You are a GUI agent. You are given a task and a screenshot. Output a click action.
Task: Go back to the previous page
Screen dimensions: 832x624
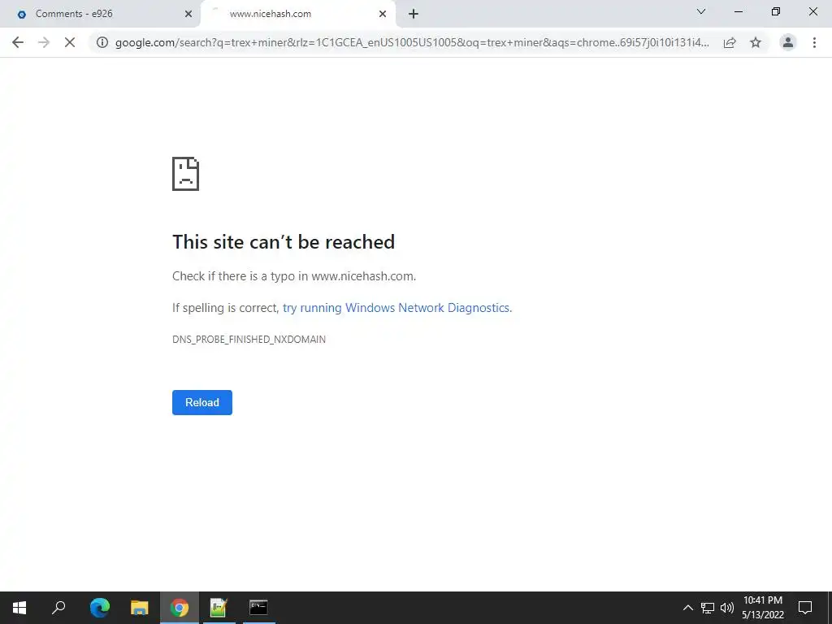click(x=18, y=42)
